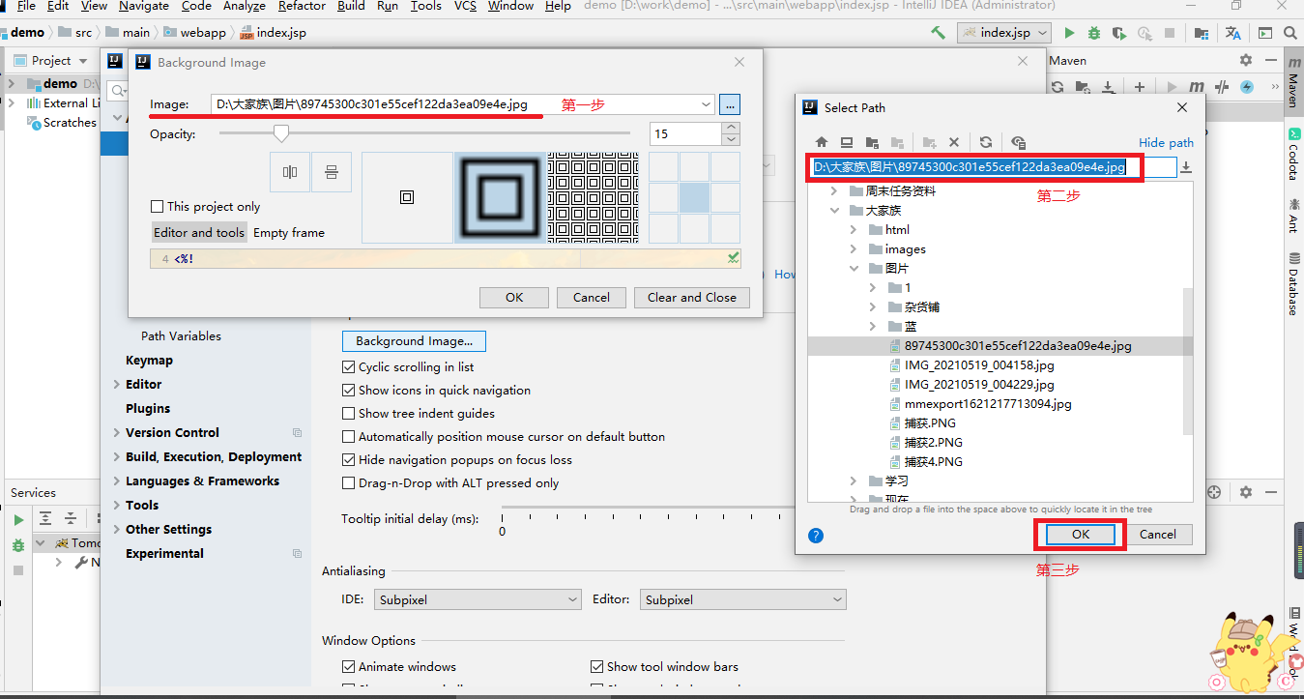Run with Coverage from main toolbar
The image size is (1304, 699).
pos(1118,32)
